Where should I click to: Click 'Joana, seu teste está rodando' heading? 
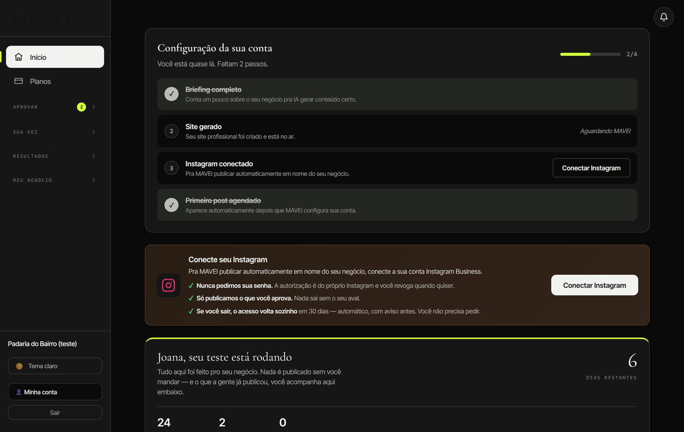225,357
